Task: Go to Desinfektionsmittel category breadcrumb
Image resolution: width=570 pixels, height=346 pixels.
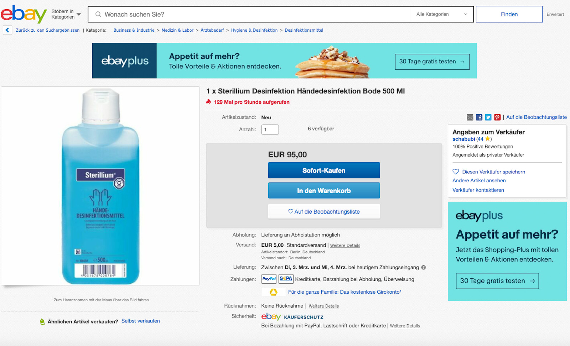Action: coord(304,30)
